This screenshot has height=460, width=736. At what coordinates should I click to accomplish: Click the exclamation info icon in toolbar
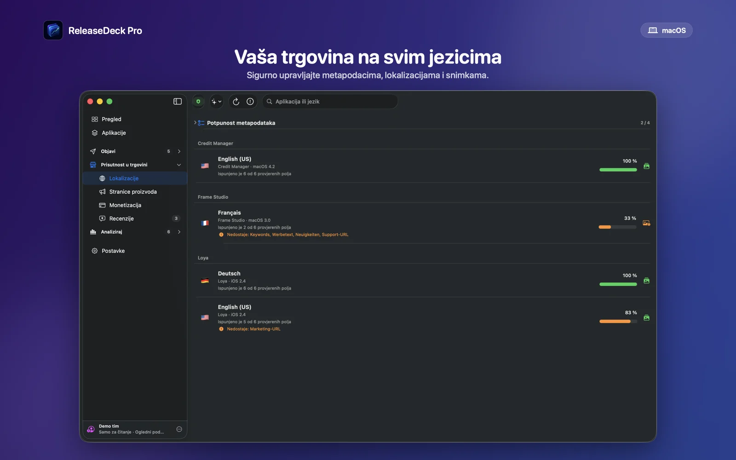[250, 101]
